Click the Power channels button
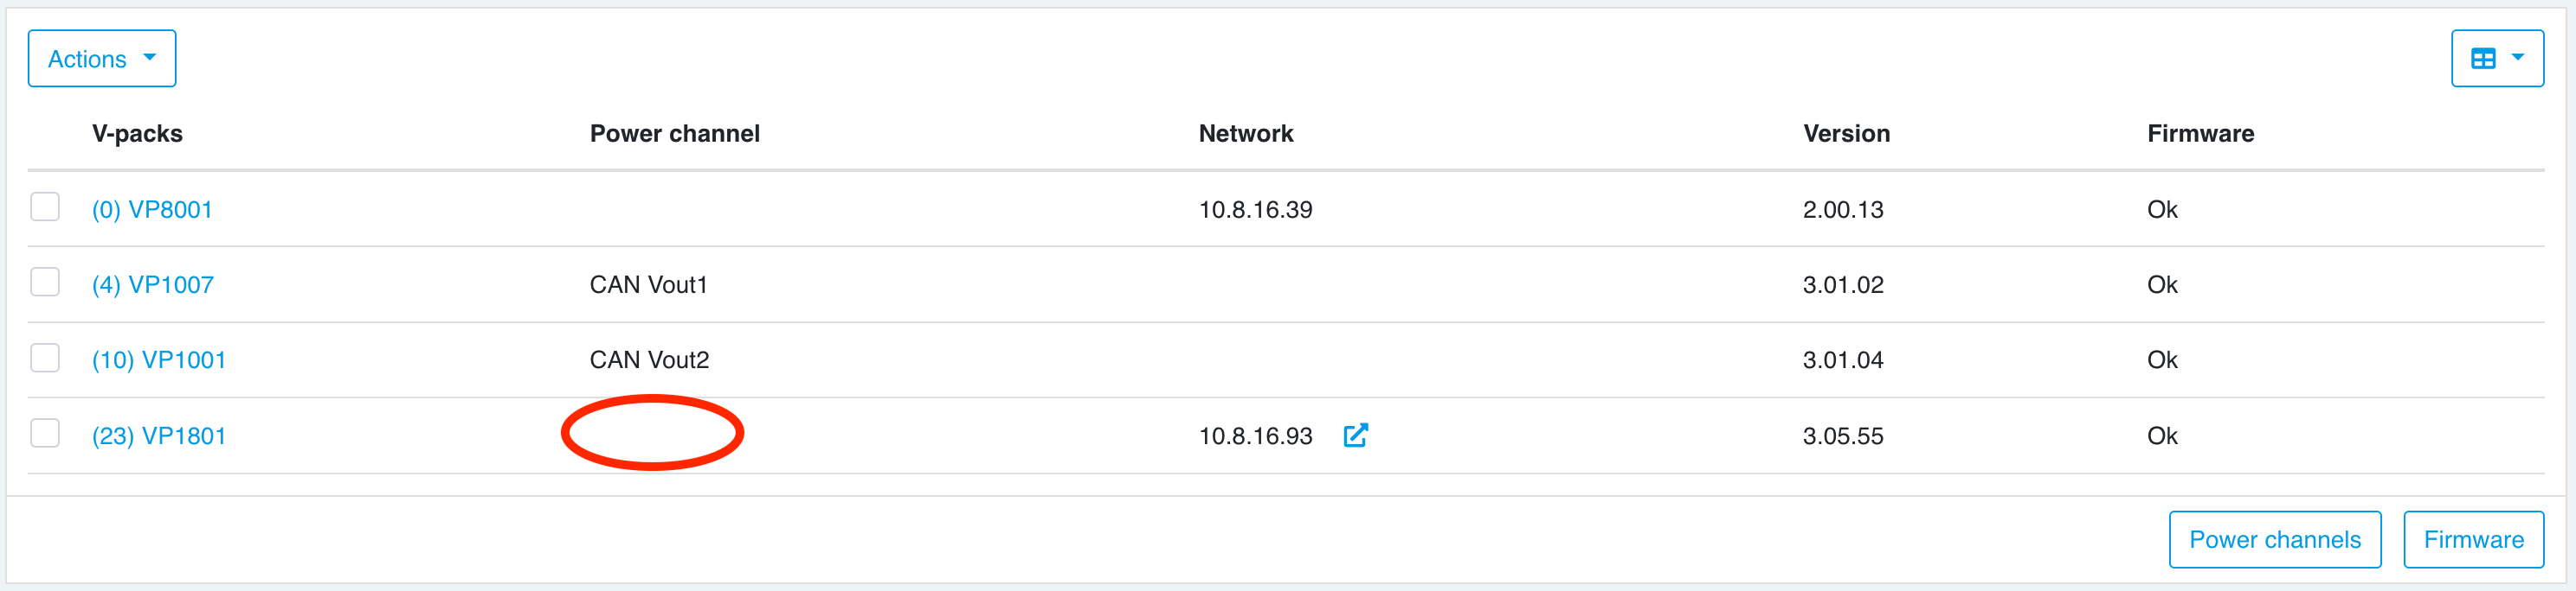Image resolution: width=2576 pixels, height=591 pixels. click(x=2275, y=540)
